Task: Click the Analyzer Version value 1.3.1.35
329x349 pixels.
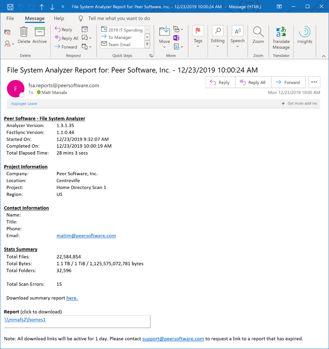Action: pyautogui.click(x=65, y=125)
